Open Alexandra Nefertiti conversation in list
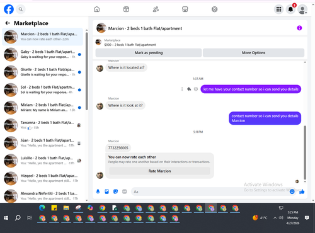This screenshot has width=315, height=233. (42, 196)
